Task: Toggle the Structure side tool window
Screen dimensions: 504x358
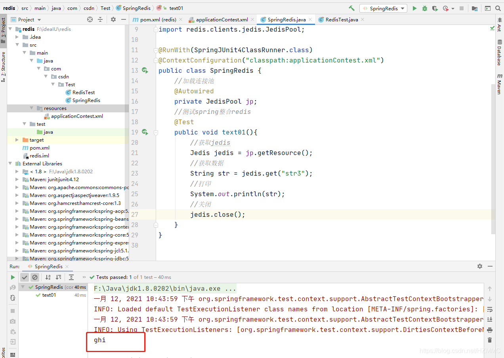Action: coord(3,66)
